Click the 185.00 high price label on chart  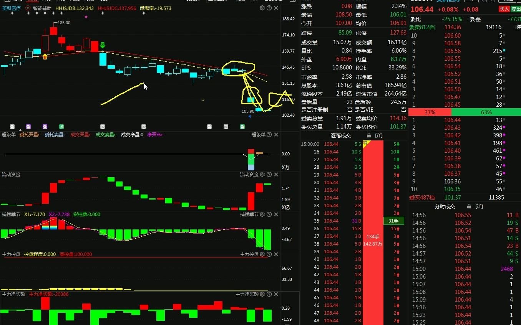pyautogui.click(x=64, y=23)
